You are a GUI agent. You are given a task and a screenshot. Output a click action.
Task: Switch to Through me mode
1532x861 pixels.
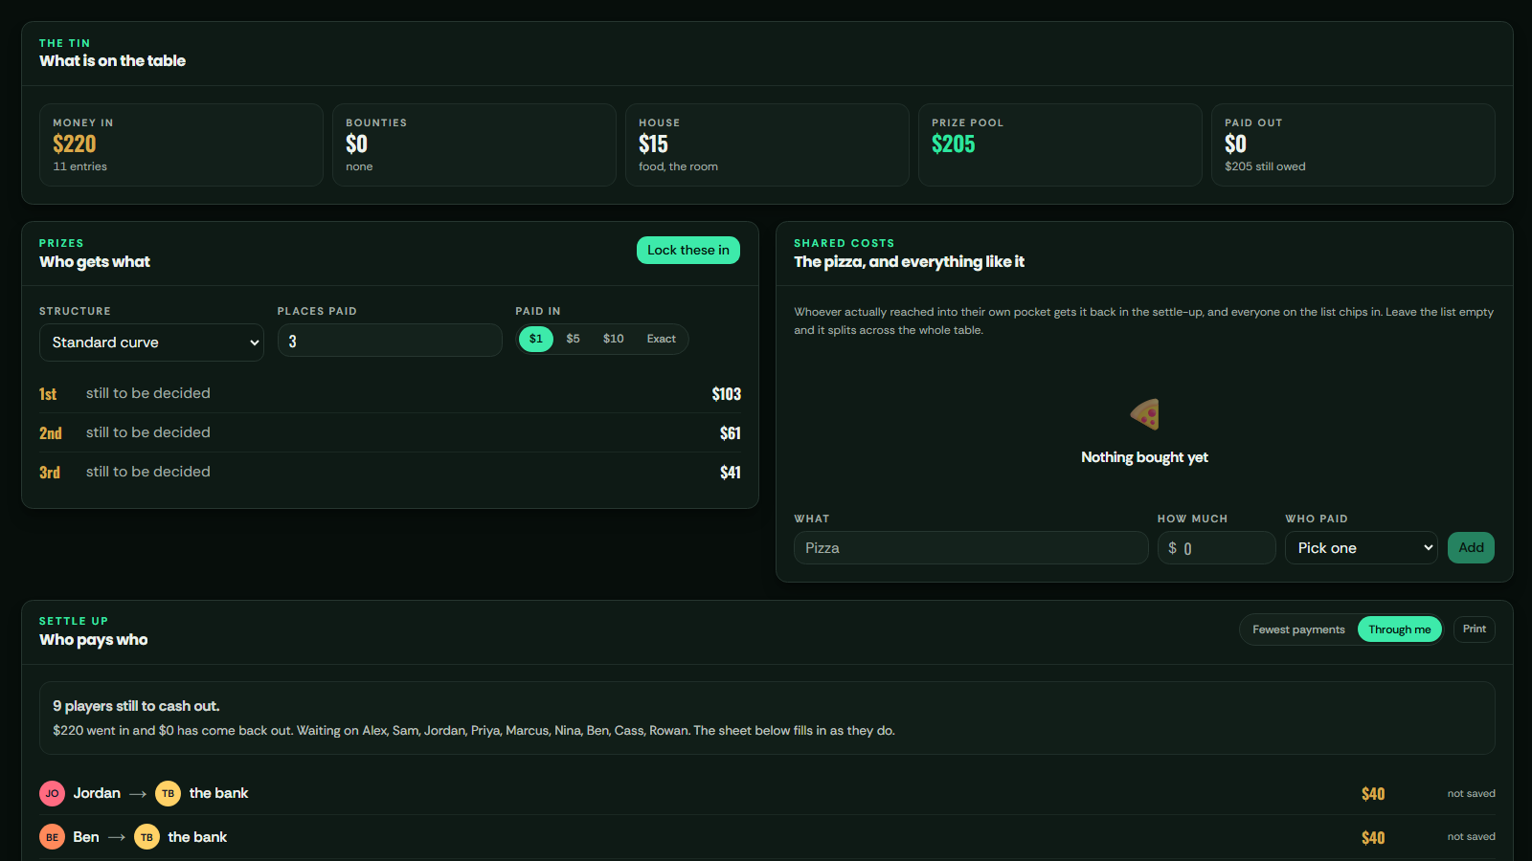pos(1399,629)
